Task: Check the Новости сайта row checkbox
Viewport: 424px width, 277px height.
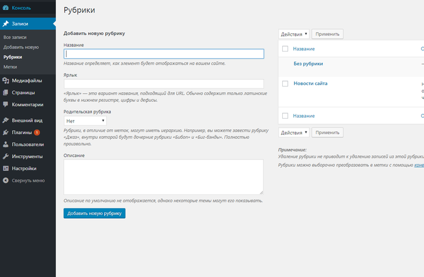Action: [285, 83]
